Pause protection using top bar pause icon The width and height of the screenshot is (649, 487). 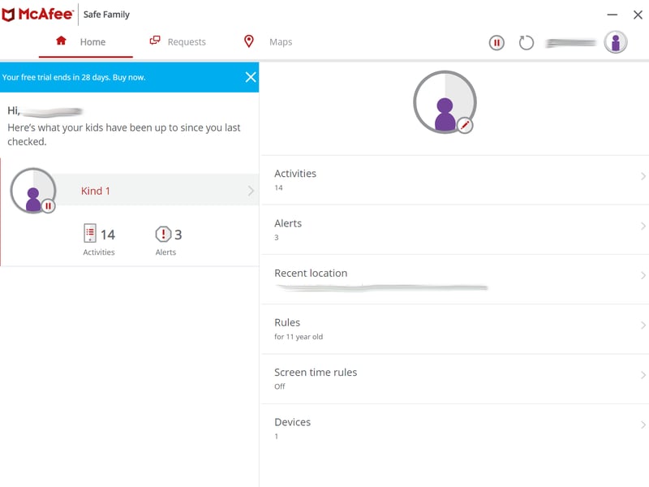[496, 42]
